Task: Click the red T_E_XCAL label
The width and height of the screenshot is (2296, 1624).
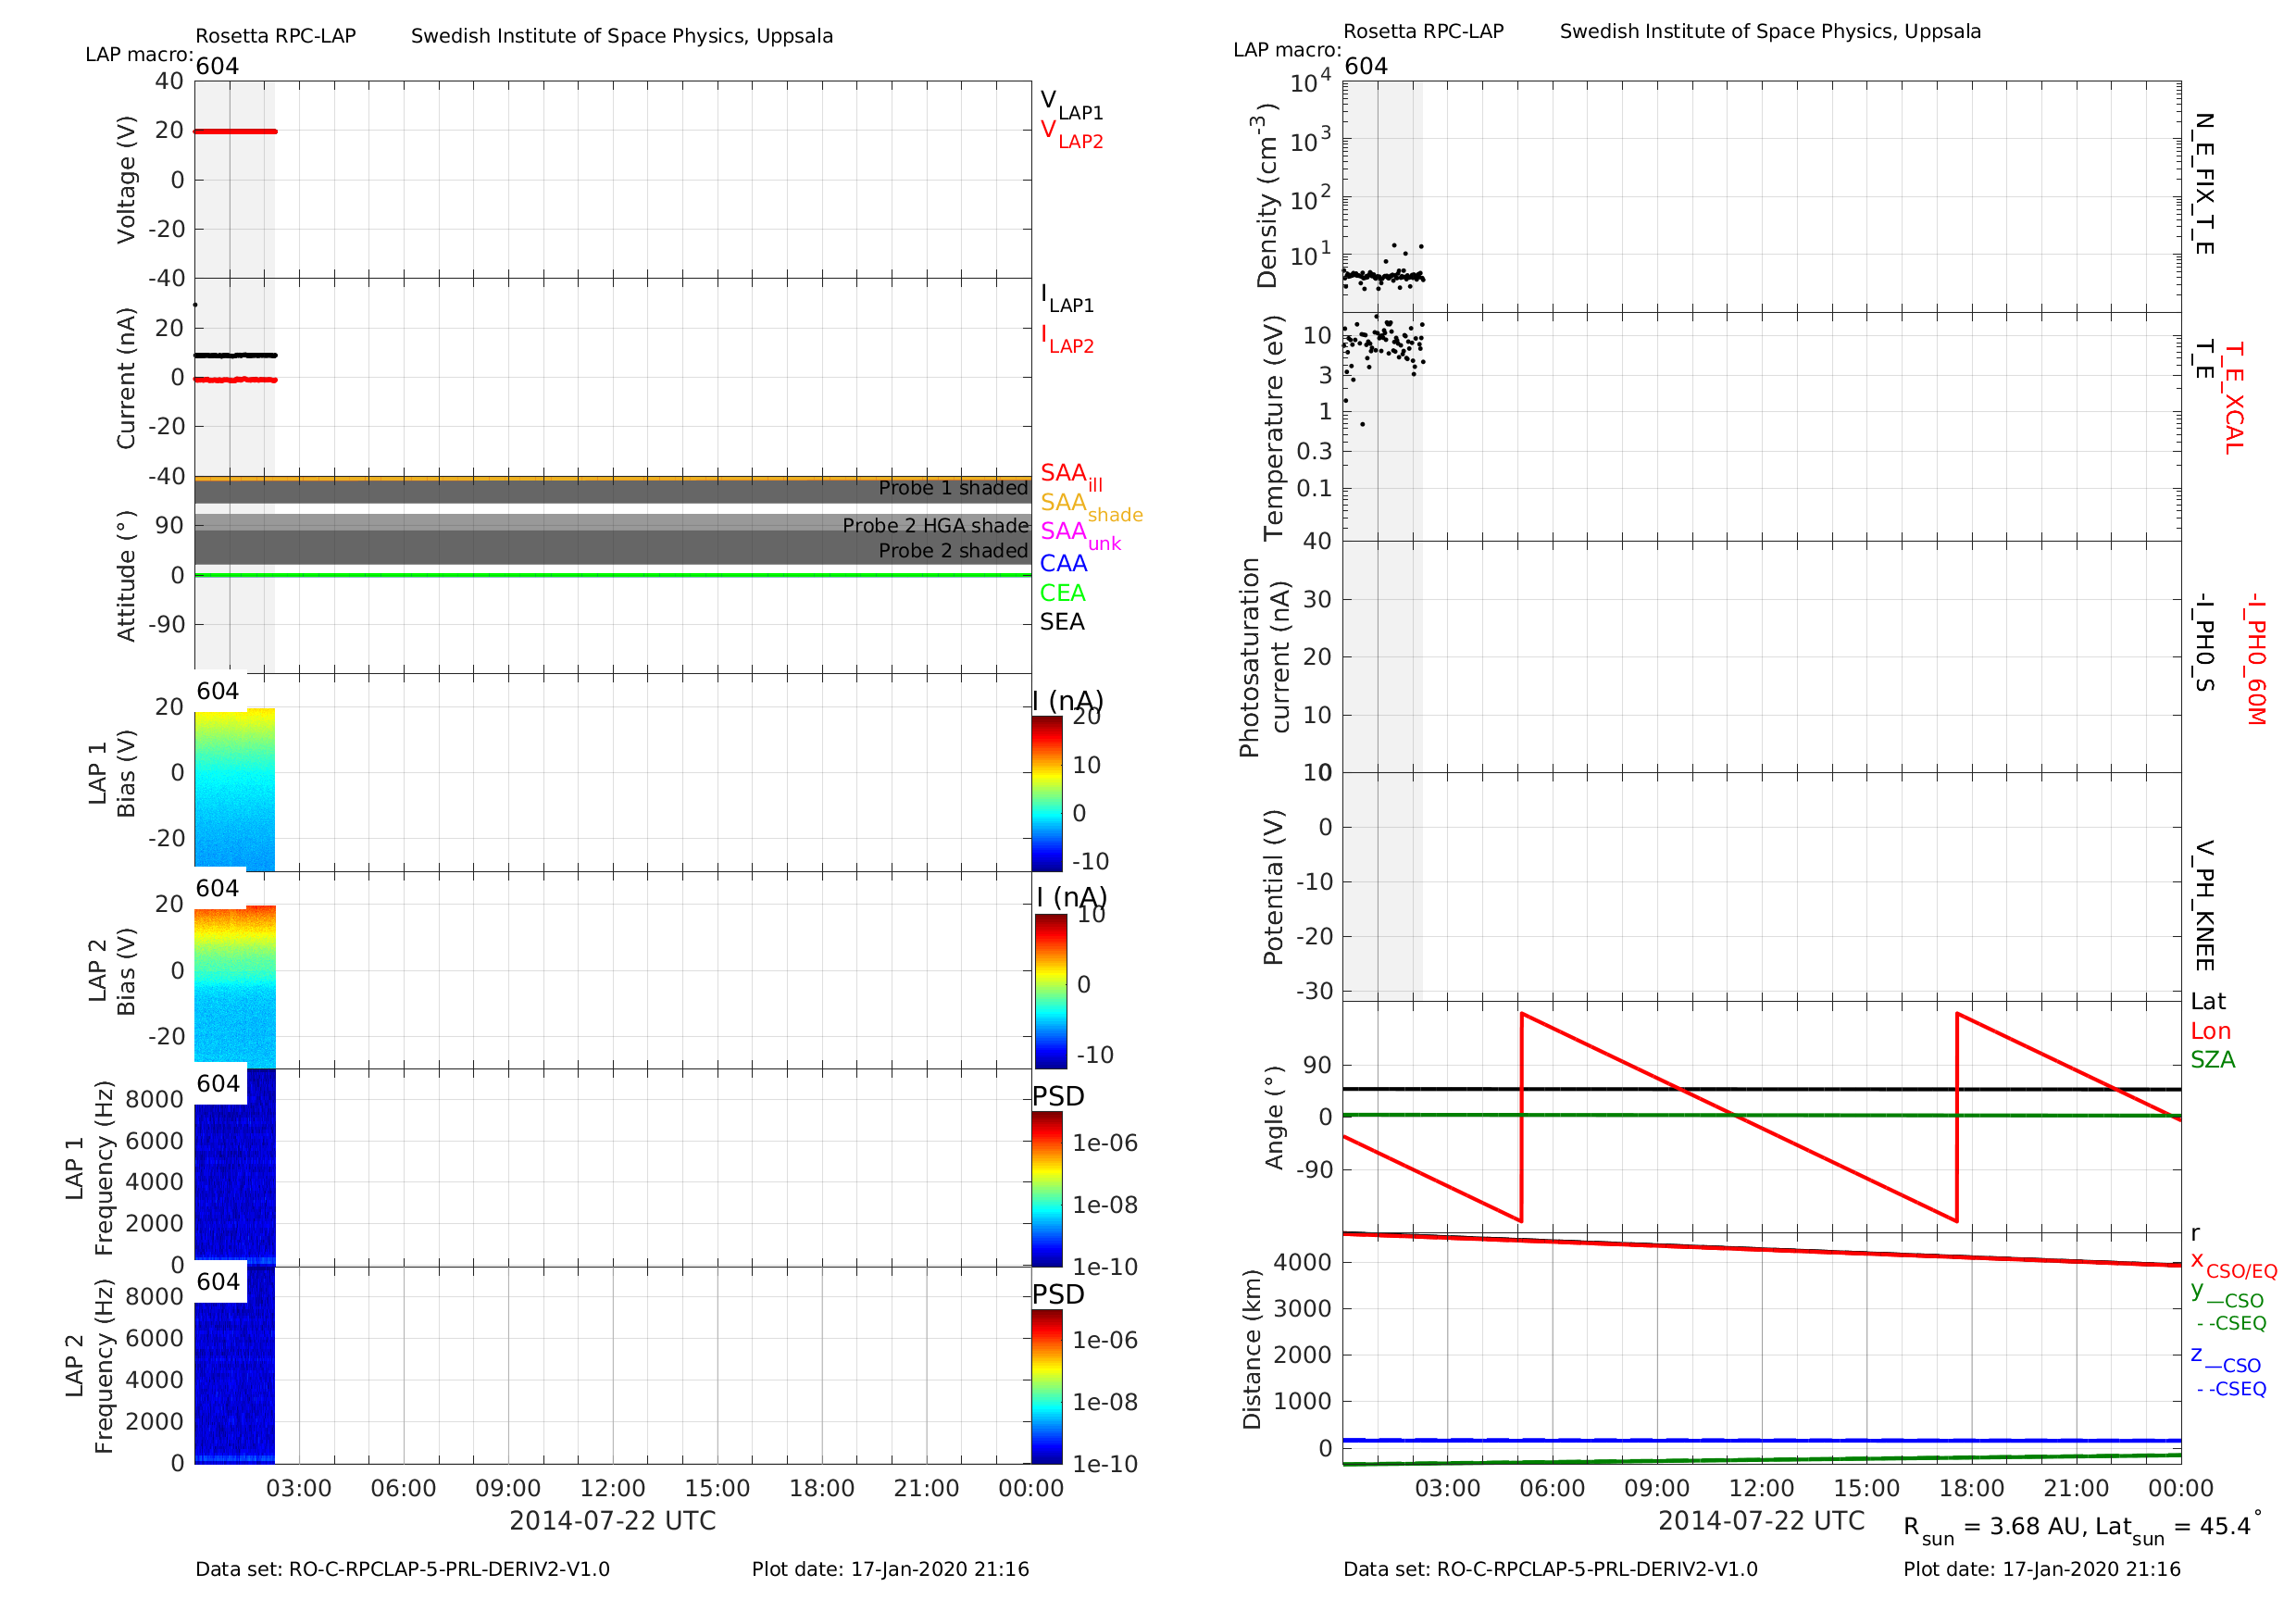Action: pyautogui.click(x=2233, y=397)
